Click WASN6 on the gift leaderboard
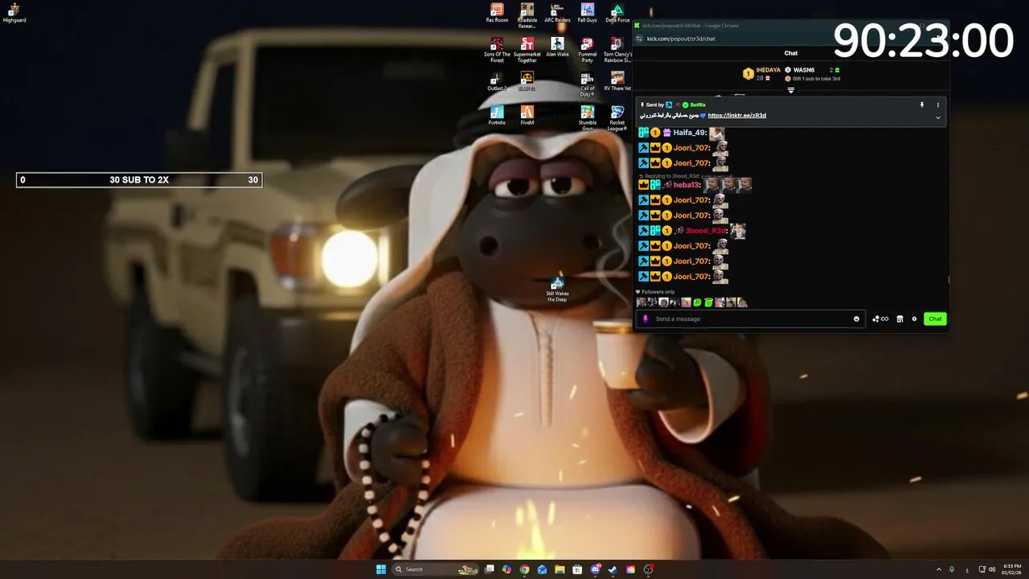Viewport: 1029px width, 579px height. pyautogui.click(x=804, y=70)
